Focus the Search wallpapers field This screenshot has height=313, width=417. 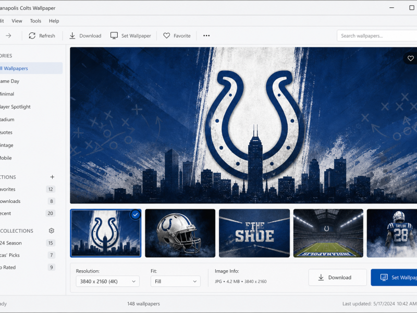point(377,35)
